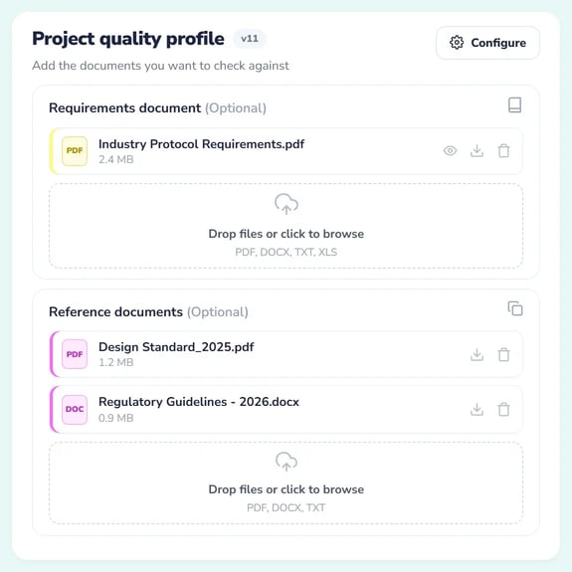The image size is (572, 572).
Task: Open the Design Standard_2025.pdf file name
Action: pyautogui.click(x=176, y=347)
